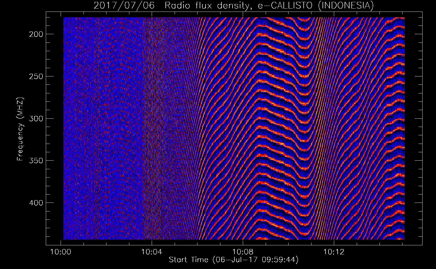Click the 10:00 time tick label

tap(61, 252)
